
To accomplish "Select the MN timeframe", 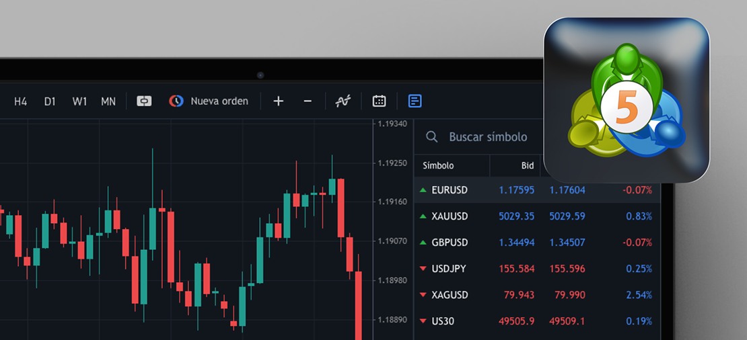I will click(x=108, y=101).
